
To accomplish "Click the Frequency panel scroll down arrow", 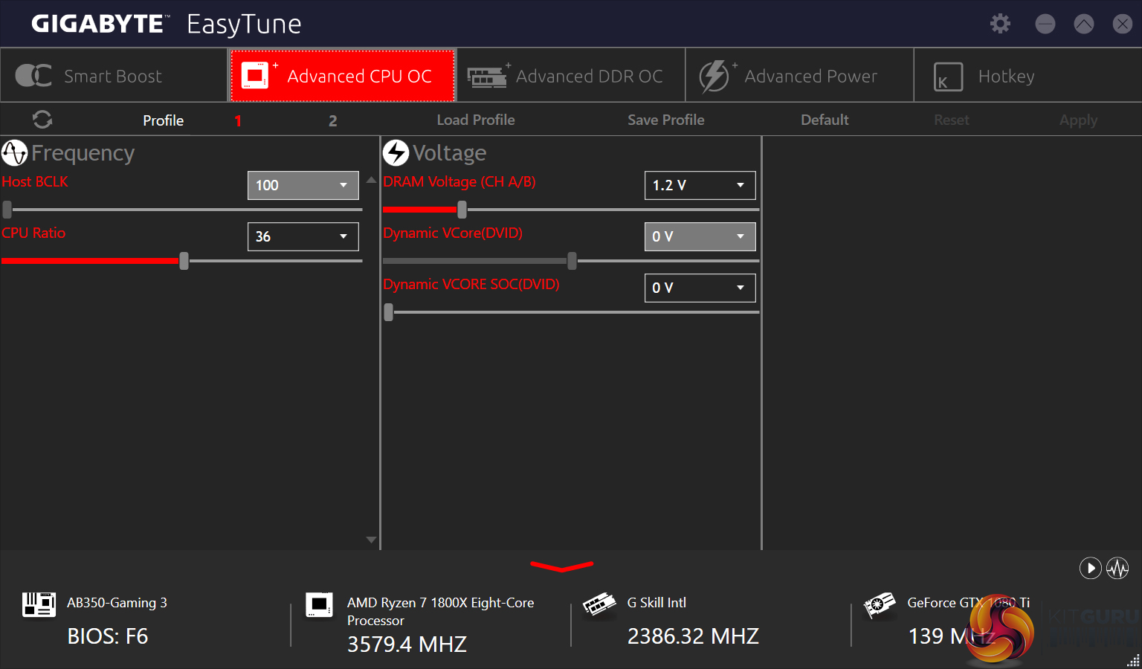I will 371,540.
